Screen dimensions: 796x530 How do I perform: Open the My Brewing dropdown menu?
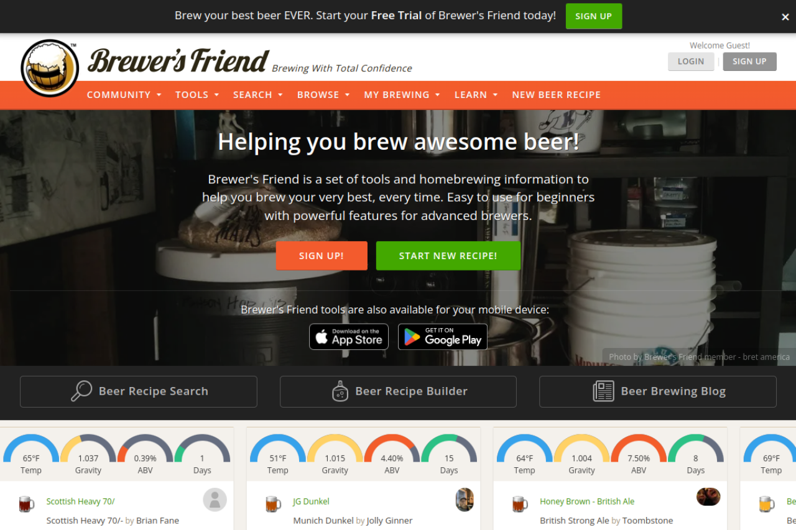402,95
